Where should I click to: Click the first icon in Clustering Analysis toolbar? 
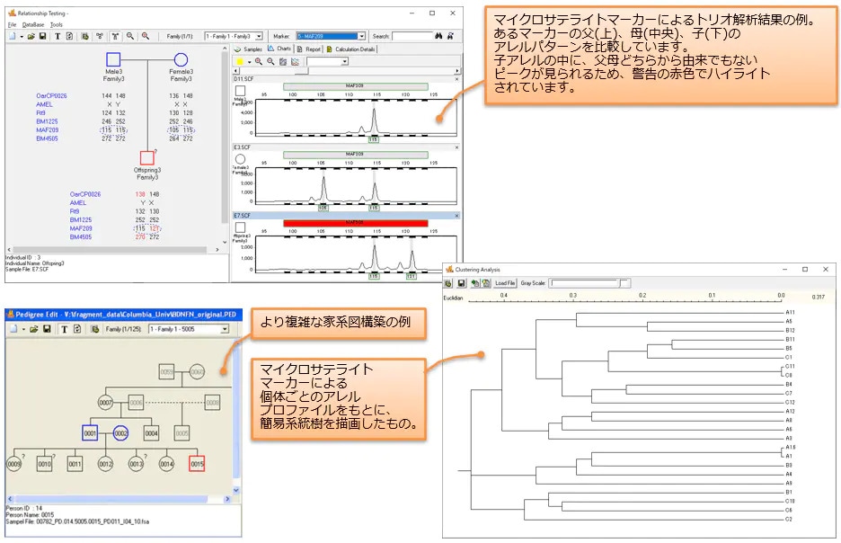(x=449, y=282)
